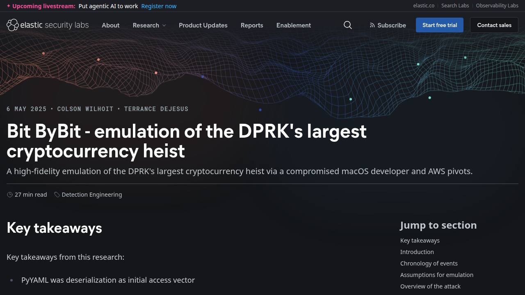
Task: Jump to Chronology of events section
Action: coord(429,263)
